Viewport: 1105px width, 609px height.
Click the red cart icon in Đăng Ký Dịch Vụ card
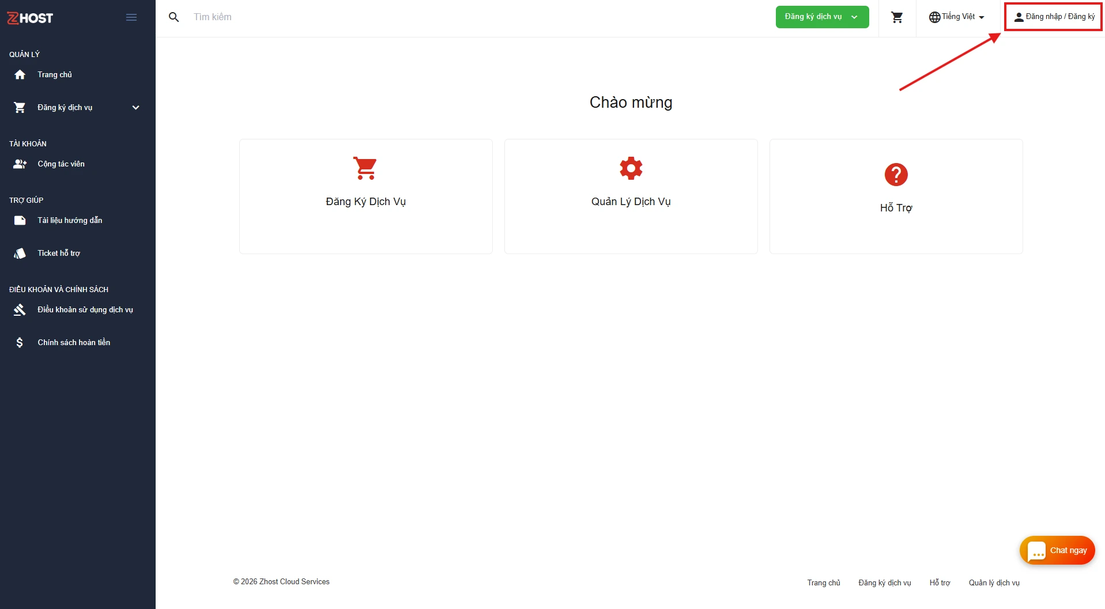coord(365,168)
